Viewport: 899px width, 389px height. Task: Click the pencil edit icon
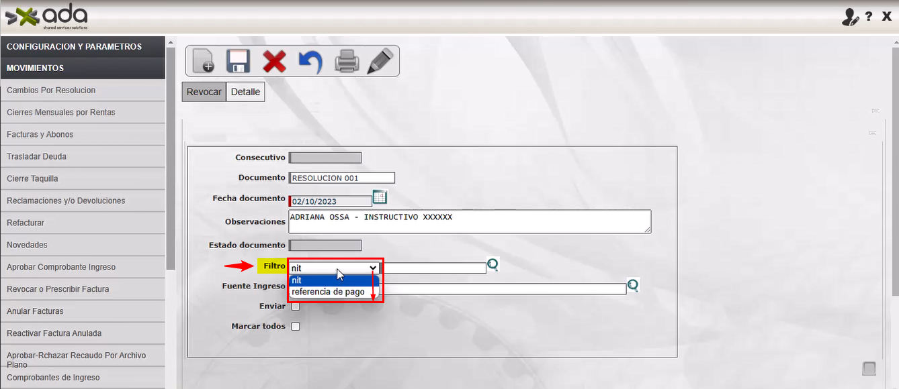coord(380,61)
